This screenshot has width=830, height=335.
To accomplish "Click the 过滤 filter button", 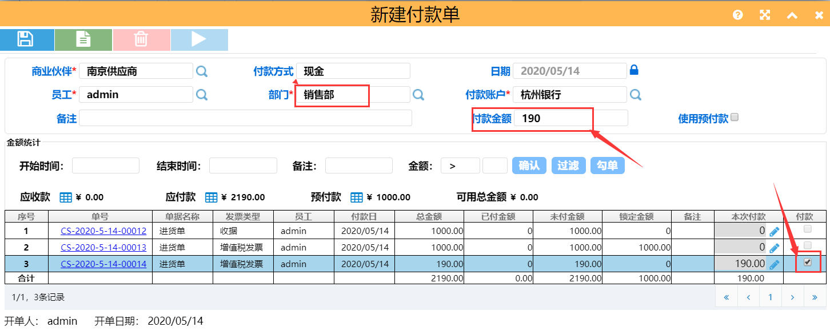I will pyautogui.click(x=568, y=166).
